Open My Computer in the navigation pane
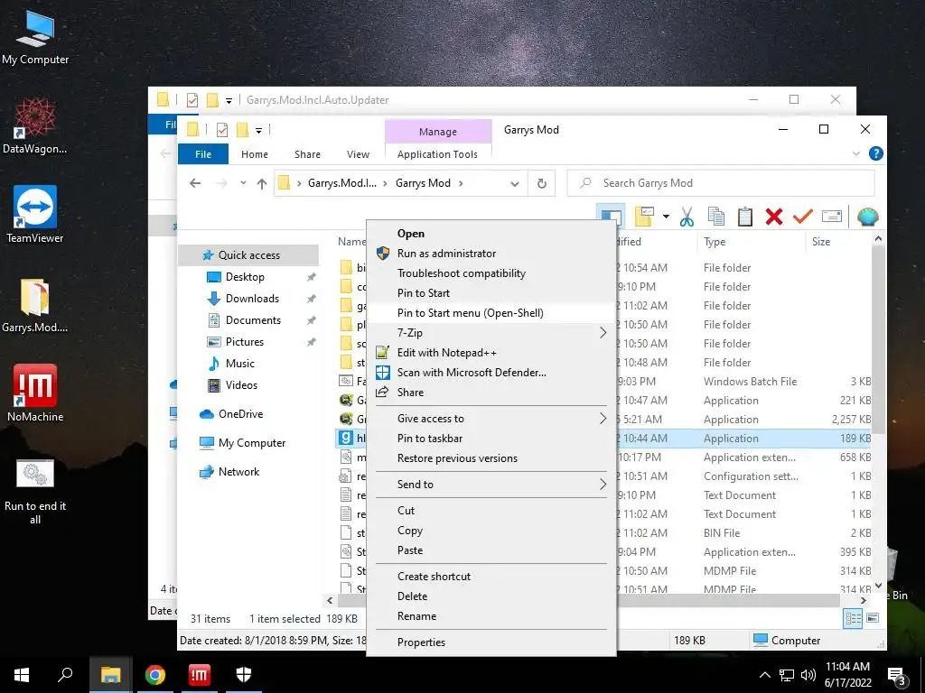This screenshot has height=693, width=925. [x=252, y=443]
